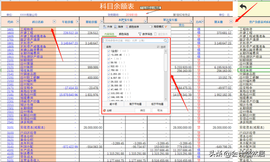Uncheck the 144,168.94 checkbox
The width and height of the screenshot is (270, 162).
coord(108,97)
